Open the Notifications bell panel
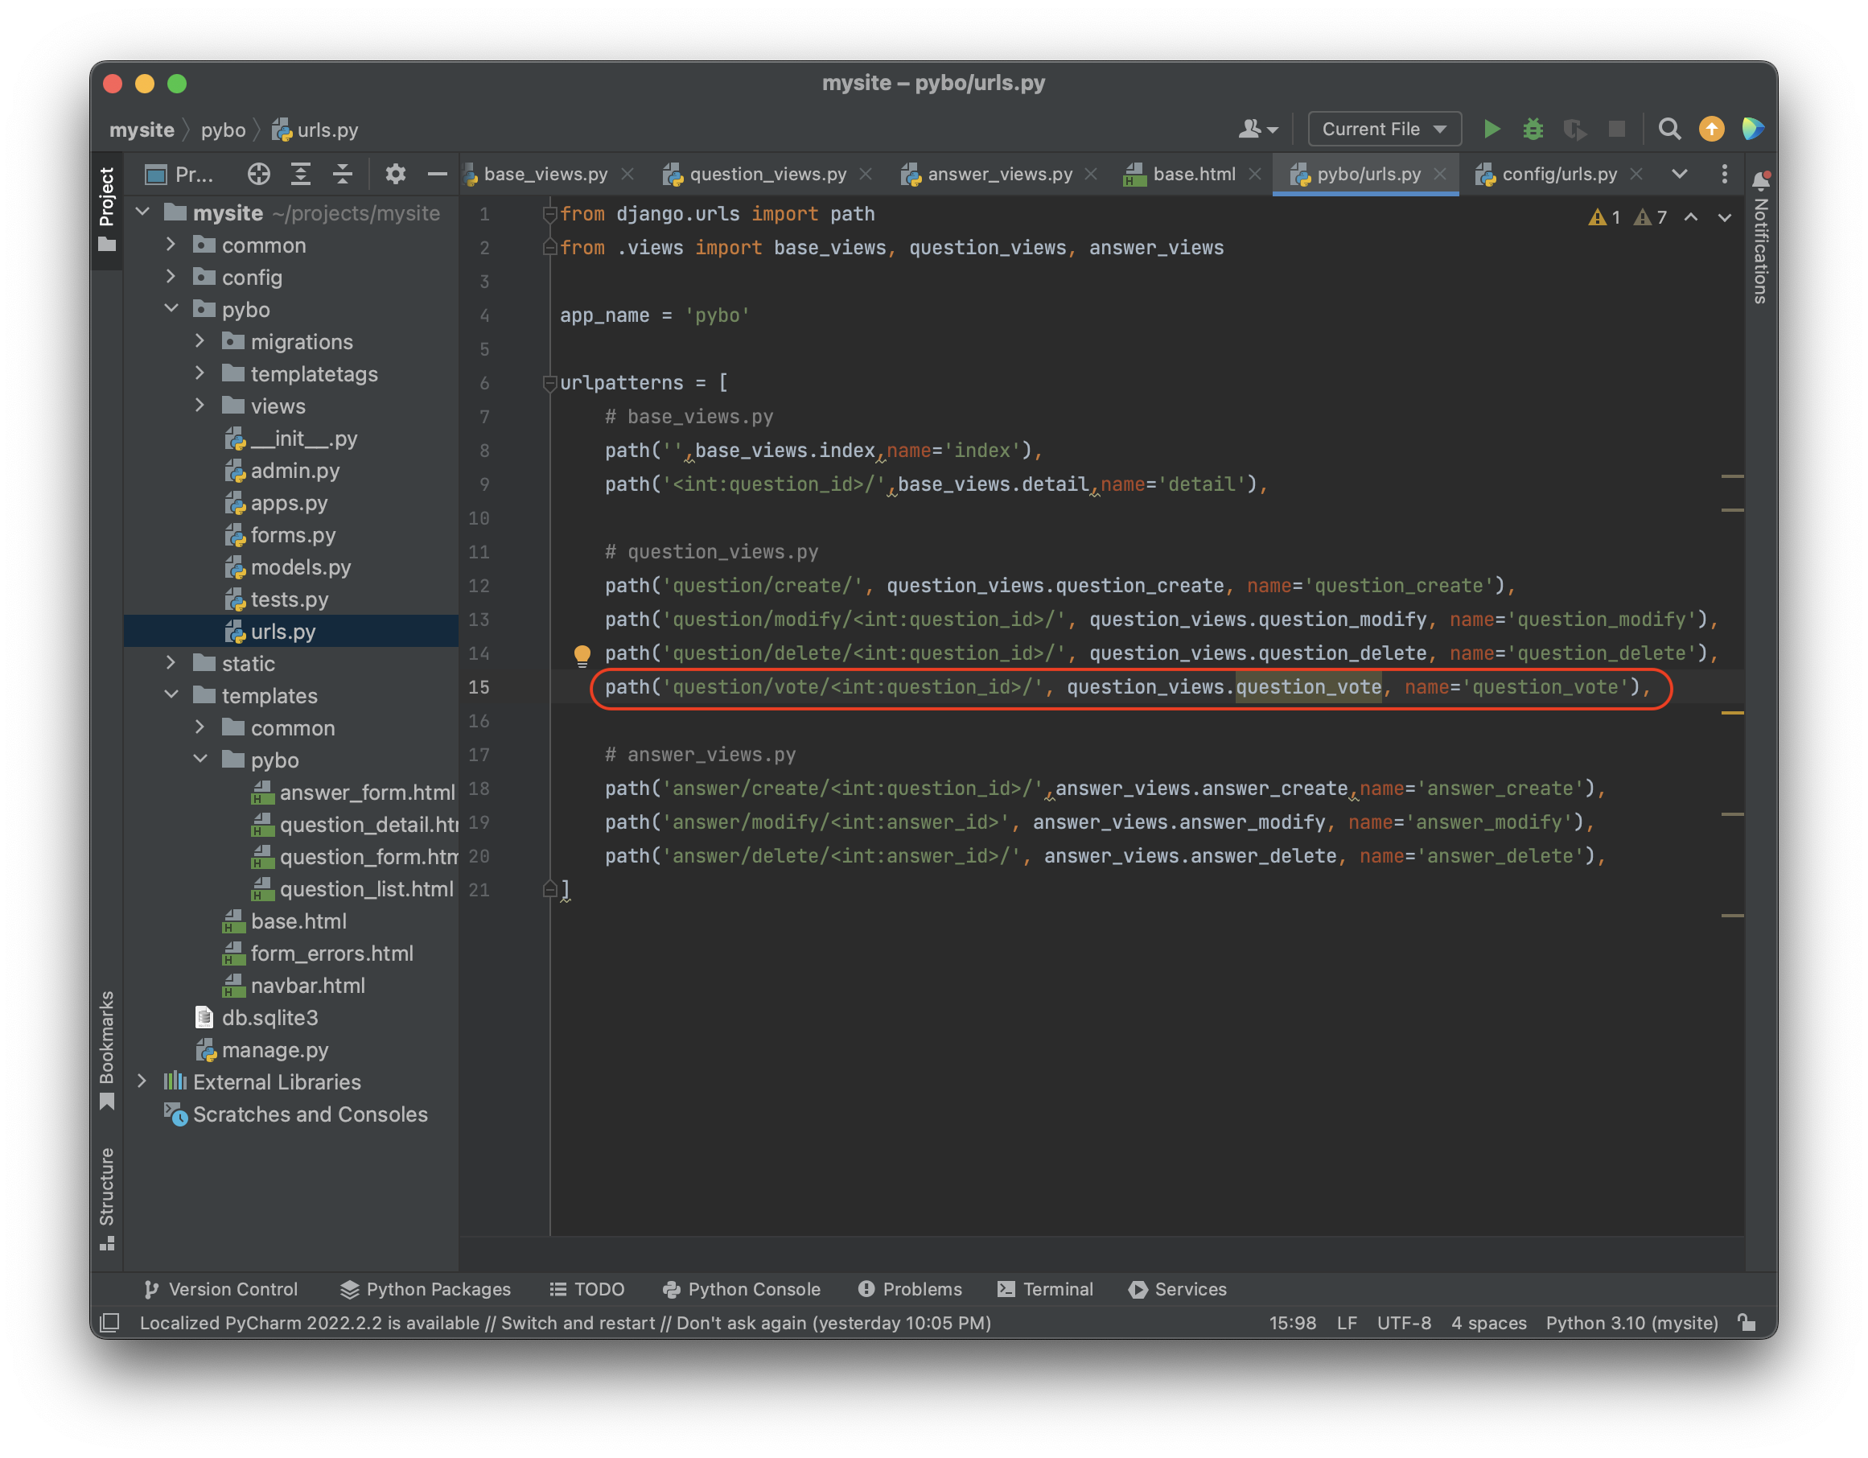Screen dimensions: 1868x1458 (1760, 181)
